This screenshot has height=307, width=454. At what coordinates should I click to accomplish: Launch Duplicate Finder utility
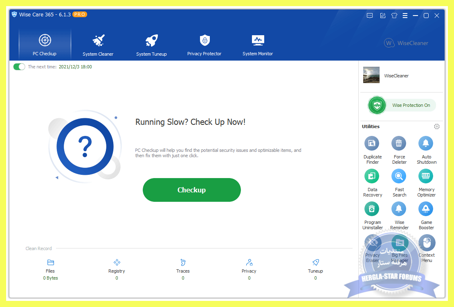[372, 150]
